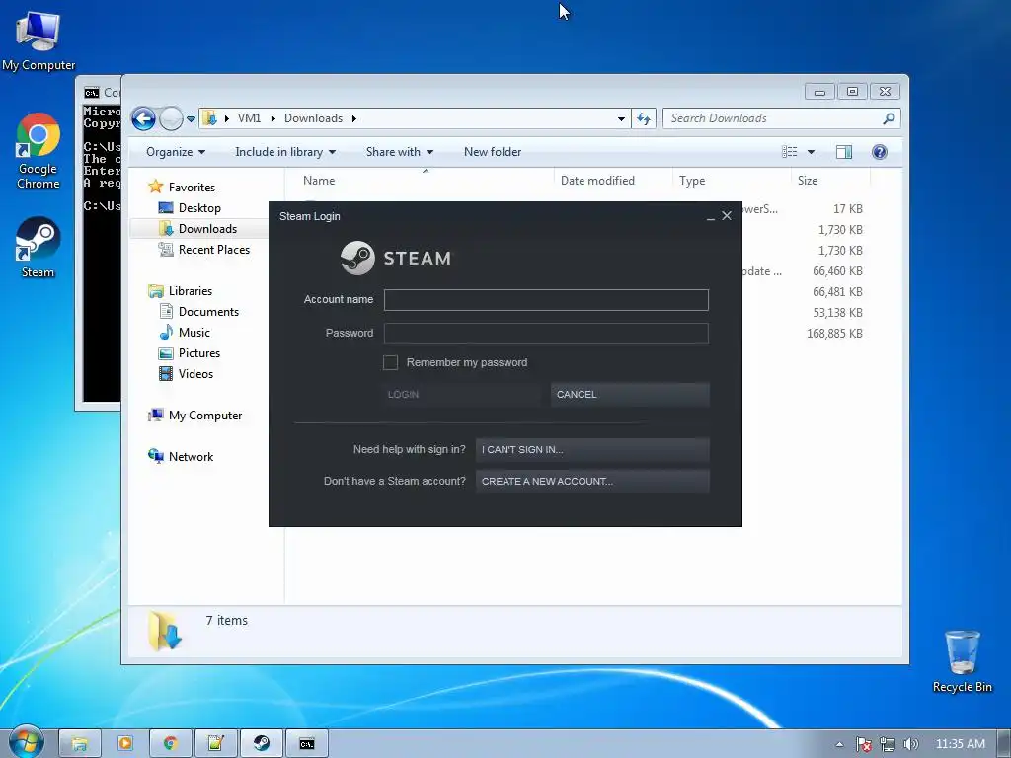The height and width of the screenshot is (758, 1011).
Task: Open the Organize menu
Action: pos(176,152)
